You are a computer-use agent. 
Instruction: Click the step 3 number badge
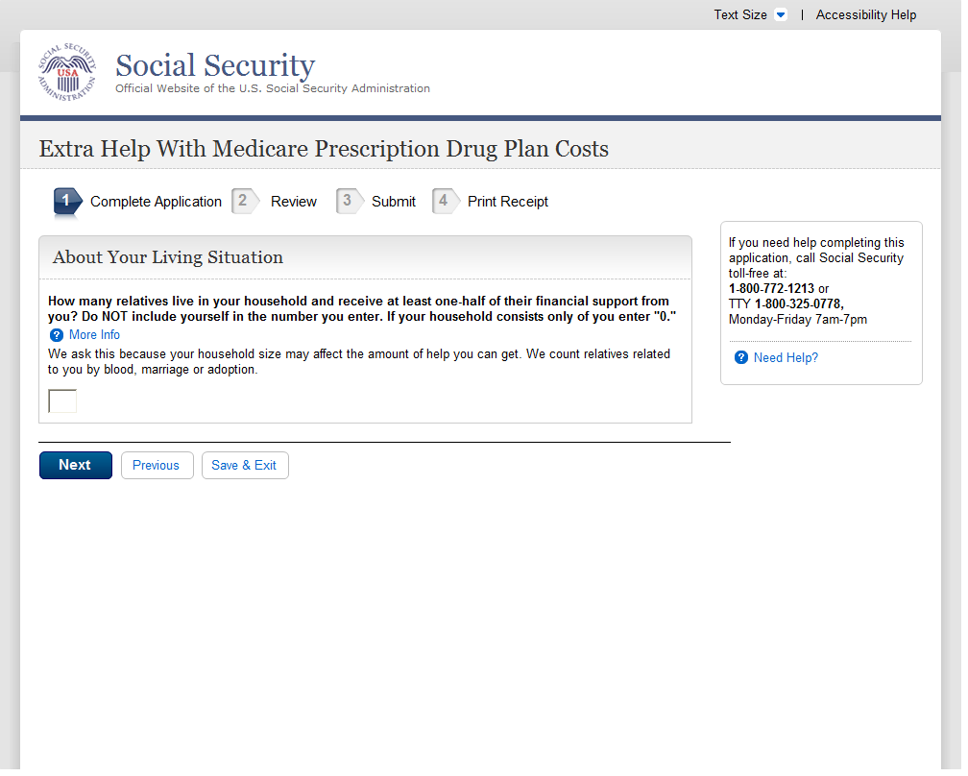(x=346, y=201)
